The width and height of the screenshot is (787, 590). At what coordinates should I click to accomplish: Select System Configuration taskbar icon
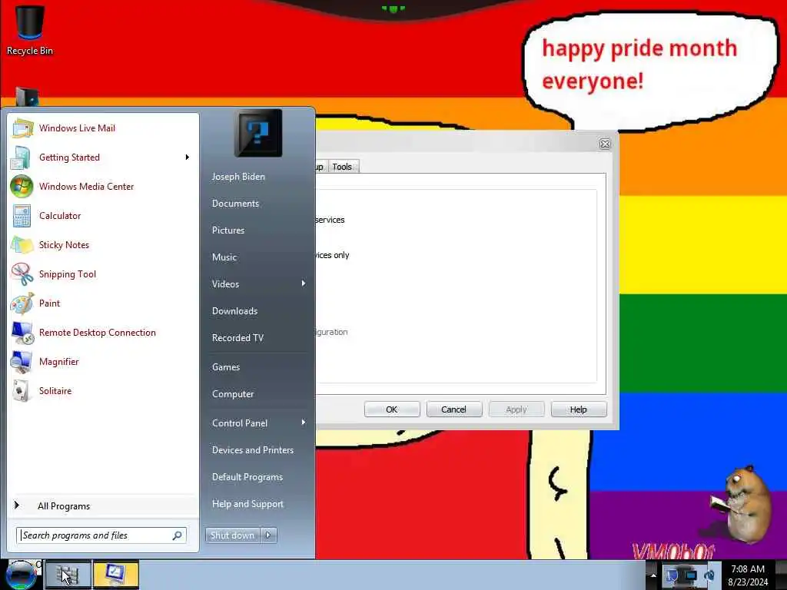tap(116, 575)
